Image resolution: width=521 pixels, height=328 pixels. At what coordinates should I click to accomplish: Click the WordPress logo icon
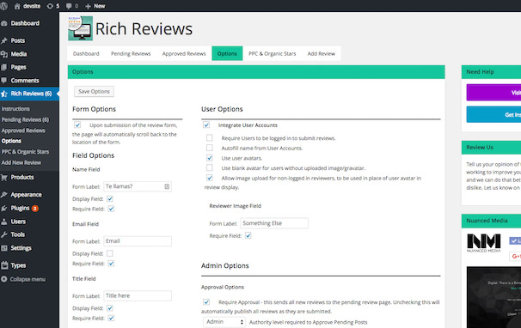point(3,6)
